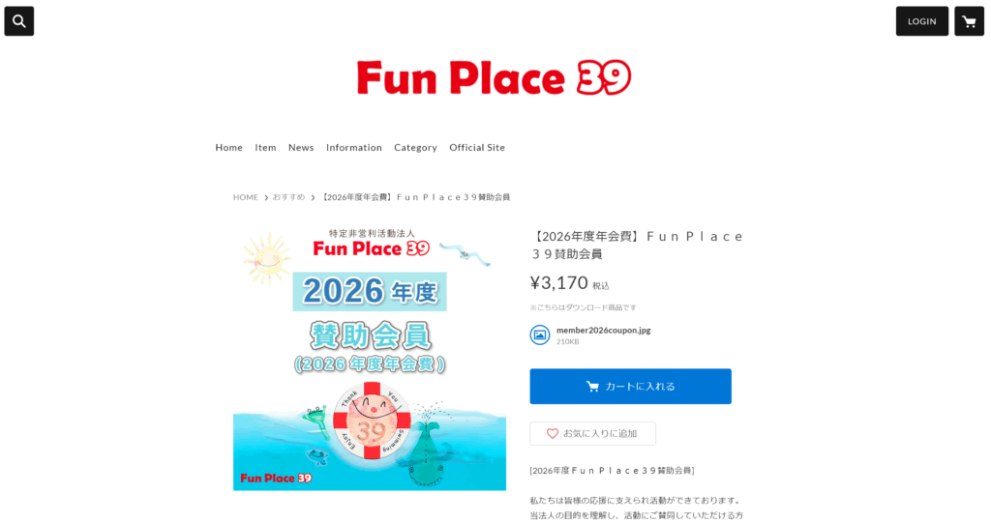Open the shopping cart icon
991x523 pixels.
[969, 21]
